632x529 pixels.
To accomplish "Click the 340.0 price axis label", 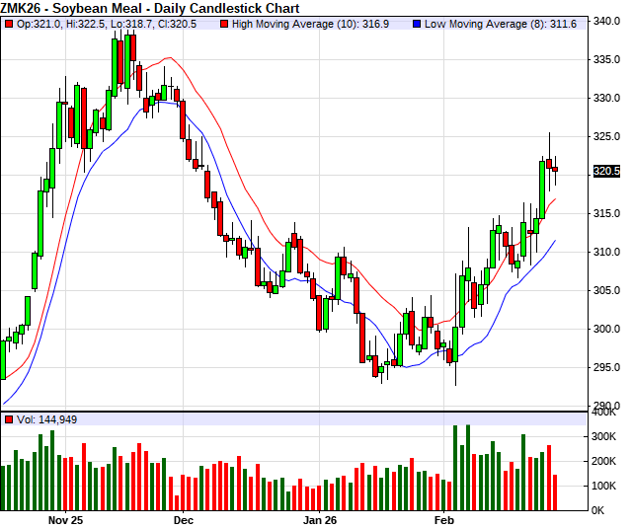I will [604, 21].
